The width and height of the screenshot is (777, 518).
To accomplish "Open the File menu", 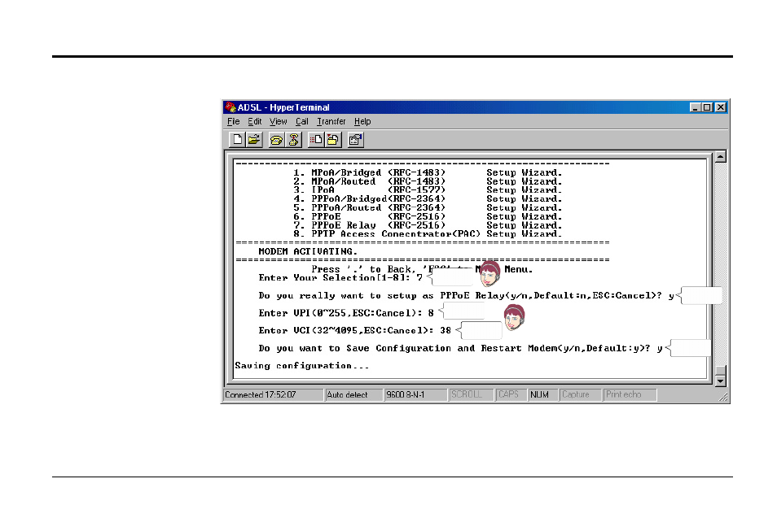I will [x=234, y=122].
